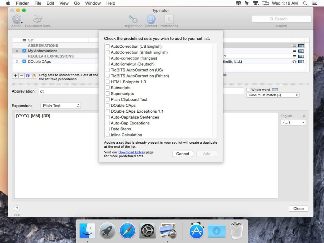This screenshot has height=243, width=324.
Task: Enable HTML Snippets 1.0 checkbox
Action: pos(108,82)
